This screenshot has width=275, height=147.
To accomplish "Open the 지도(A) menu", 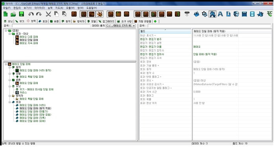I will pos(59,8).
